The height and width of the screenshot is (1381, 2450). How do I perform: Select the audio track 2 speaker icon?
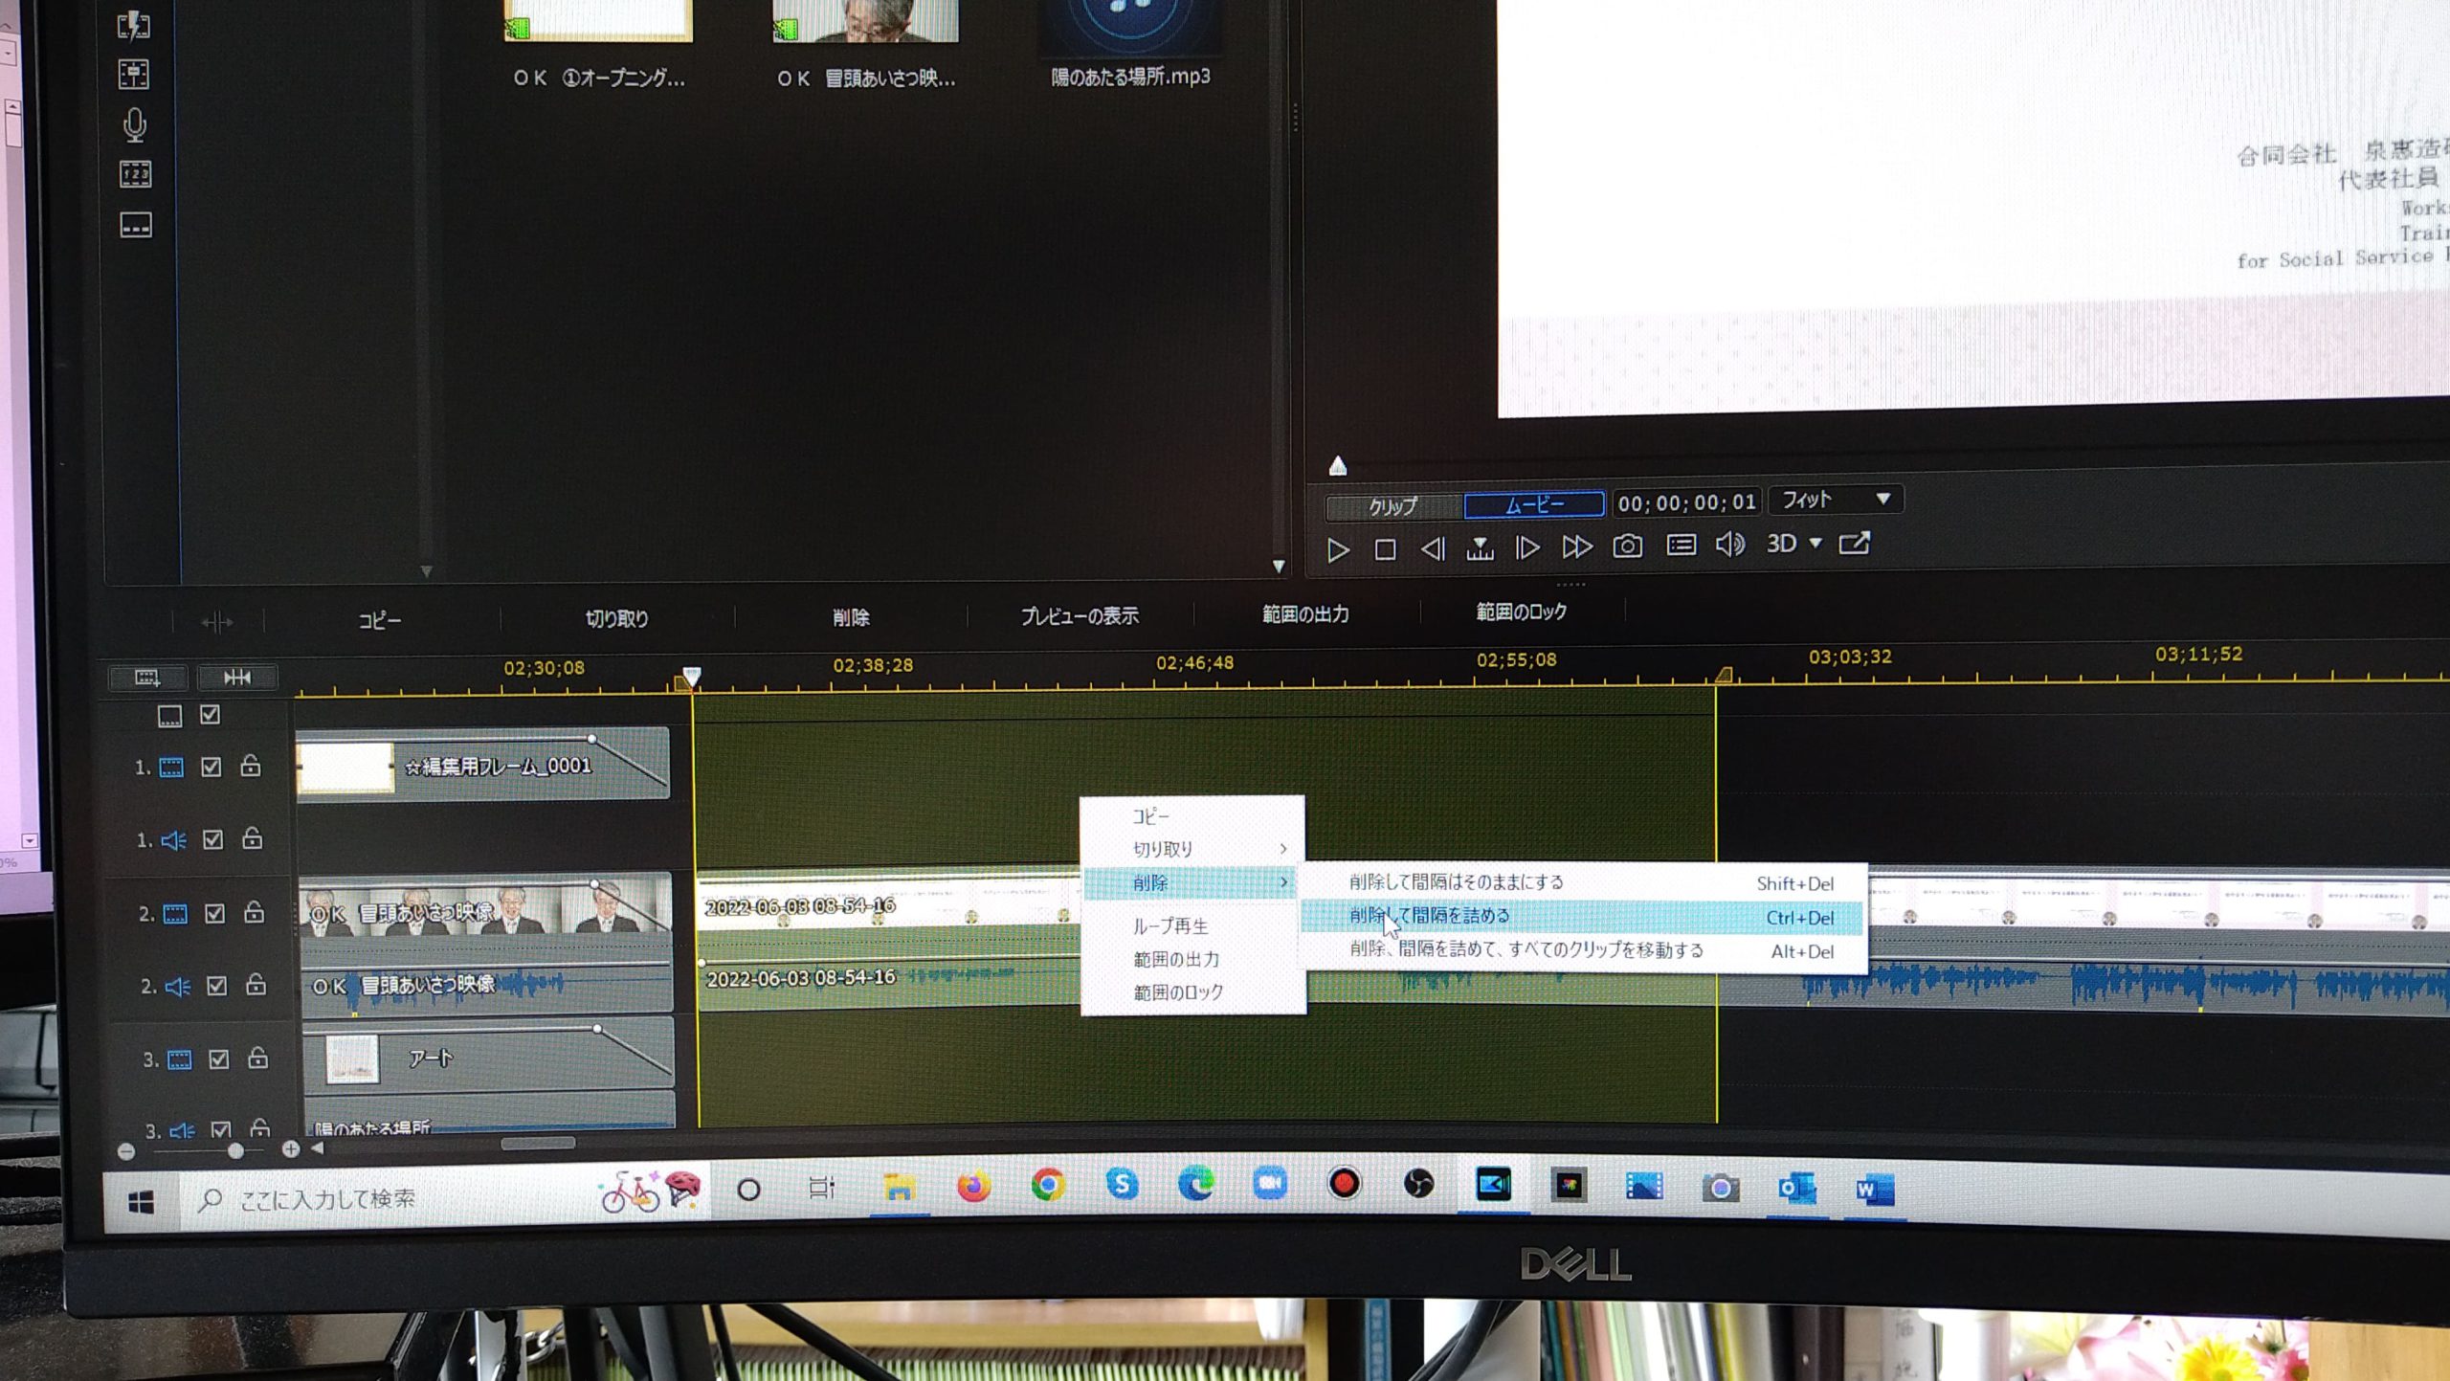tap(178, 987)
